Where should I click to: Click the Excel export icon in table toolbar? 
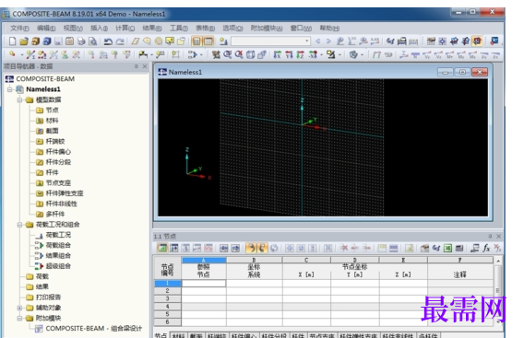tap(447, 248)
